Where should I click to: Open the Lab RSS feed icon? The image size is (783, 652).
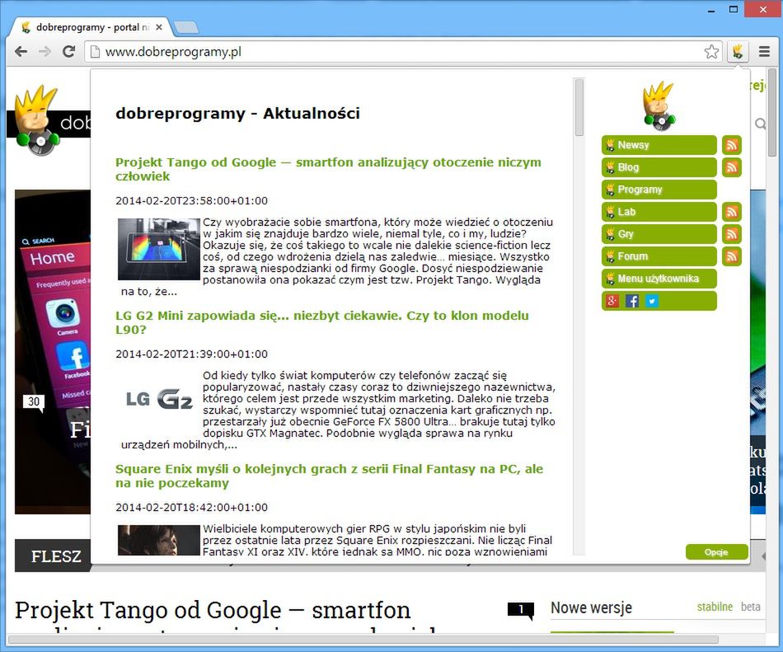click(732, 212)
